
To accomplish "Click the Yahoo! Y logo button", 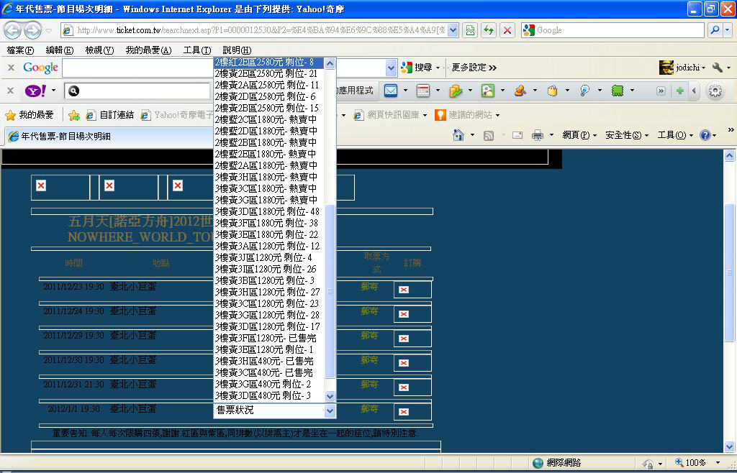I will (36, 91).
